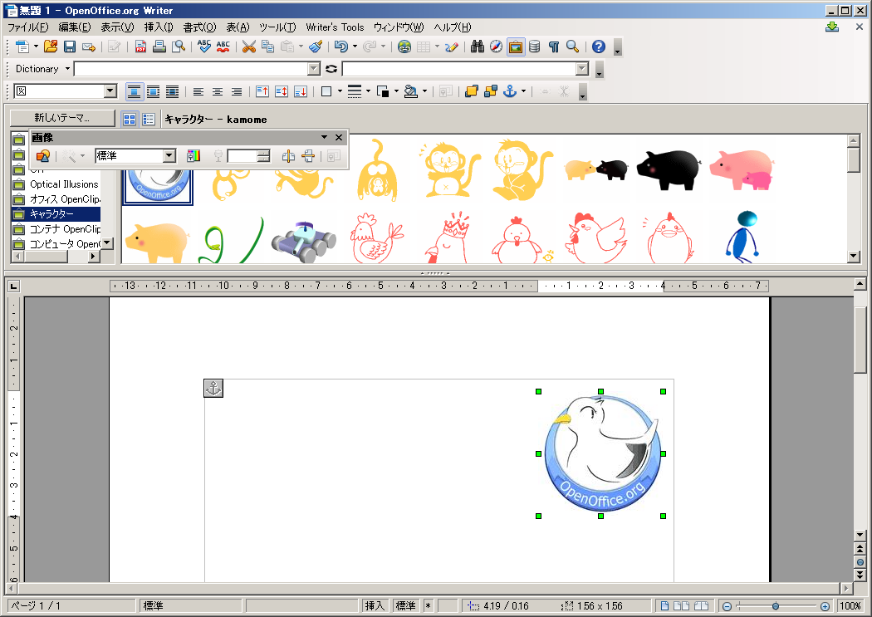This screenshot has height=617, width=872.
Task: Open the color settings in 画像 toolbar
Action: (194, 156)
